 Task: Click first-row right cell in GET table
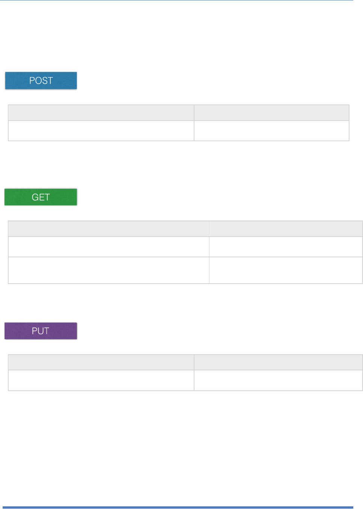point(286,247)
